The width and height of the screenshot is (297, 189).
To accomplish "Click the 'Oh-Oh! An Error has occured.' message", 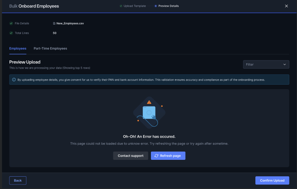I will (x=149, y=136).
